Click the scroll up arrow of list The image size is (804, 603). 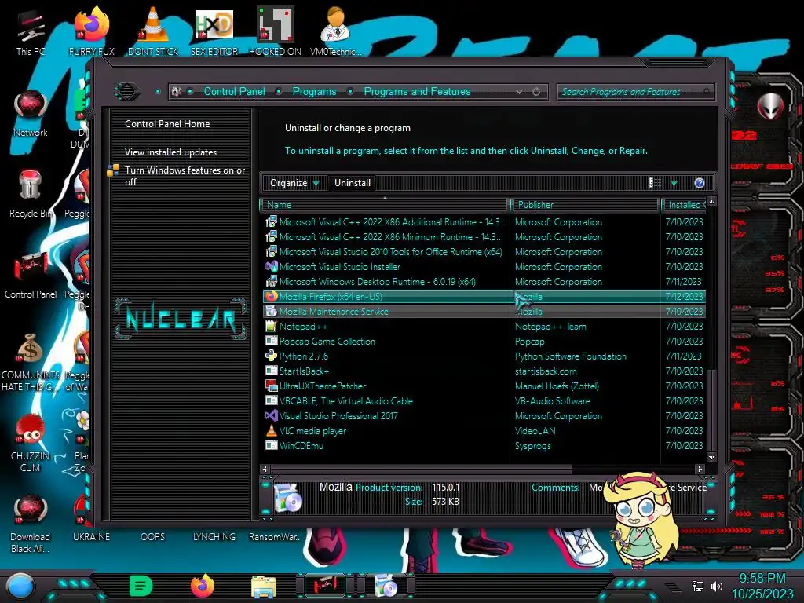[x=711, y=203]
